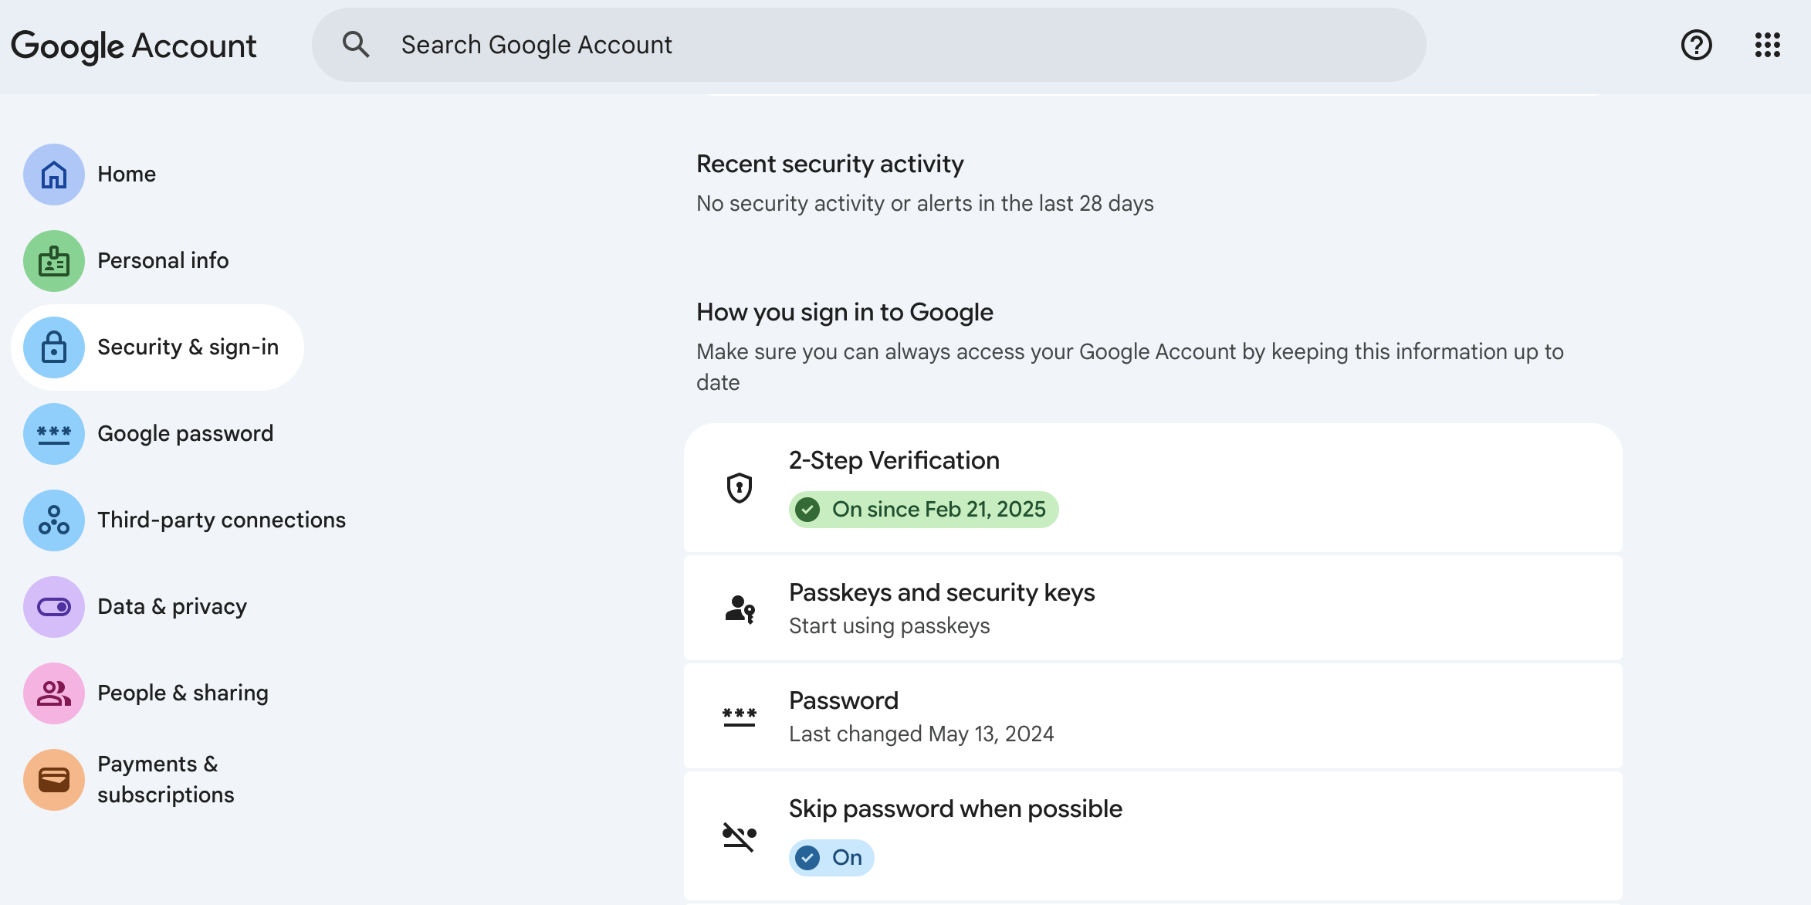Open Personal info badge icon
Image resolution: width=1811 pixels, height=905 pixels.
[53, 261]
